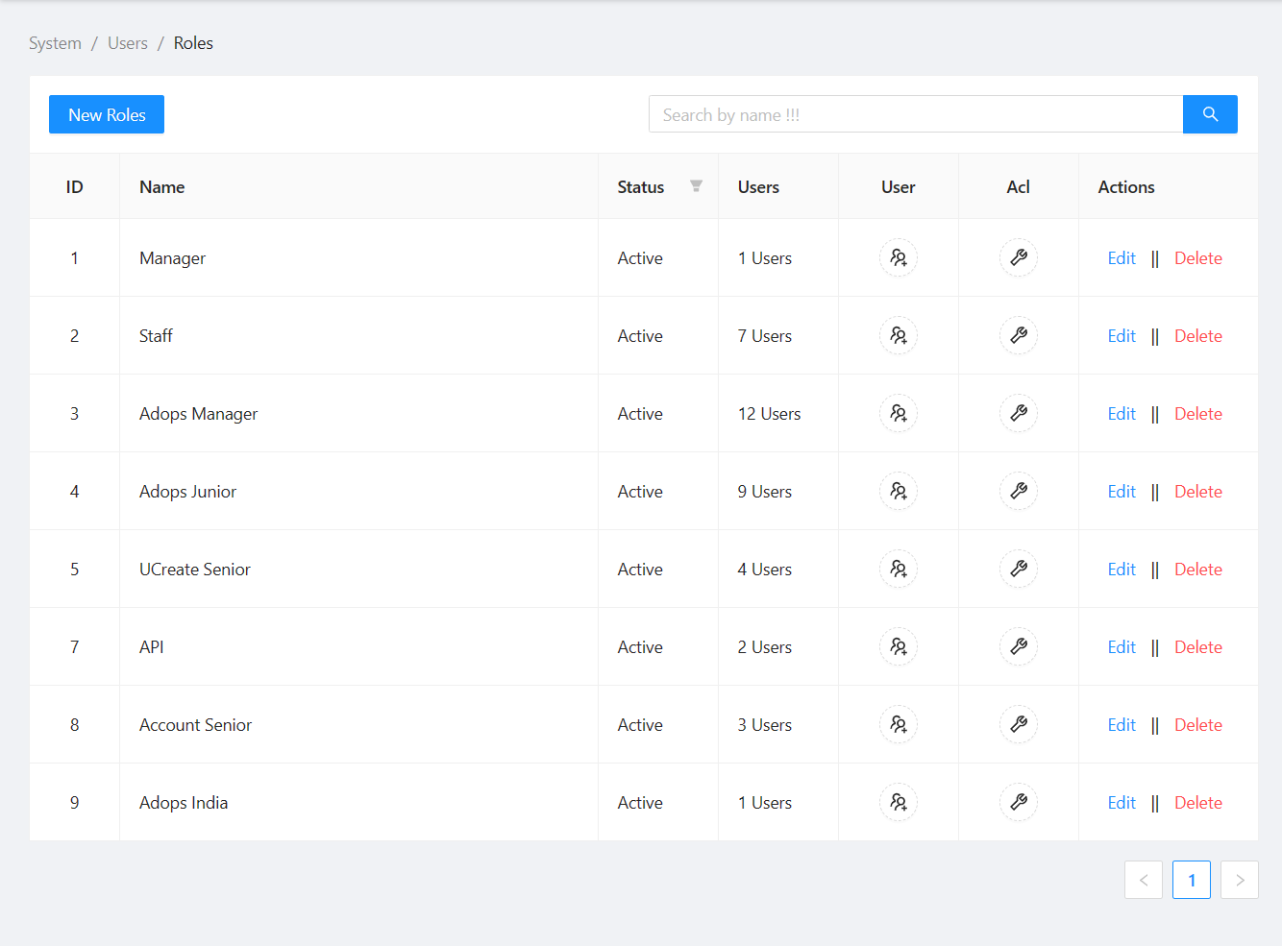Delete the Adops Junior role
The image size is (1282, 946).
[1198, 492]
